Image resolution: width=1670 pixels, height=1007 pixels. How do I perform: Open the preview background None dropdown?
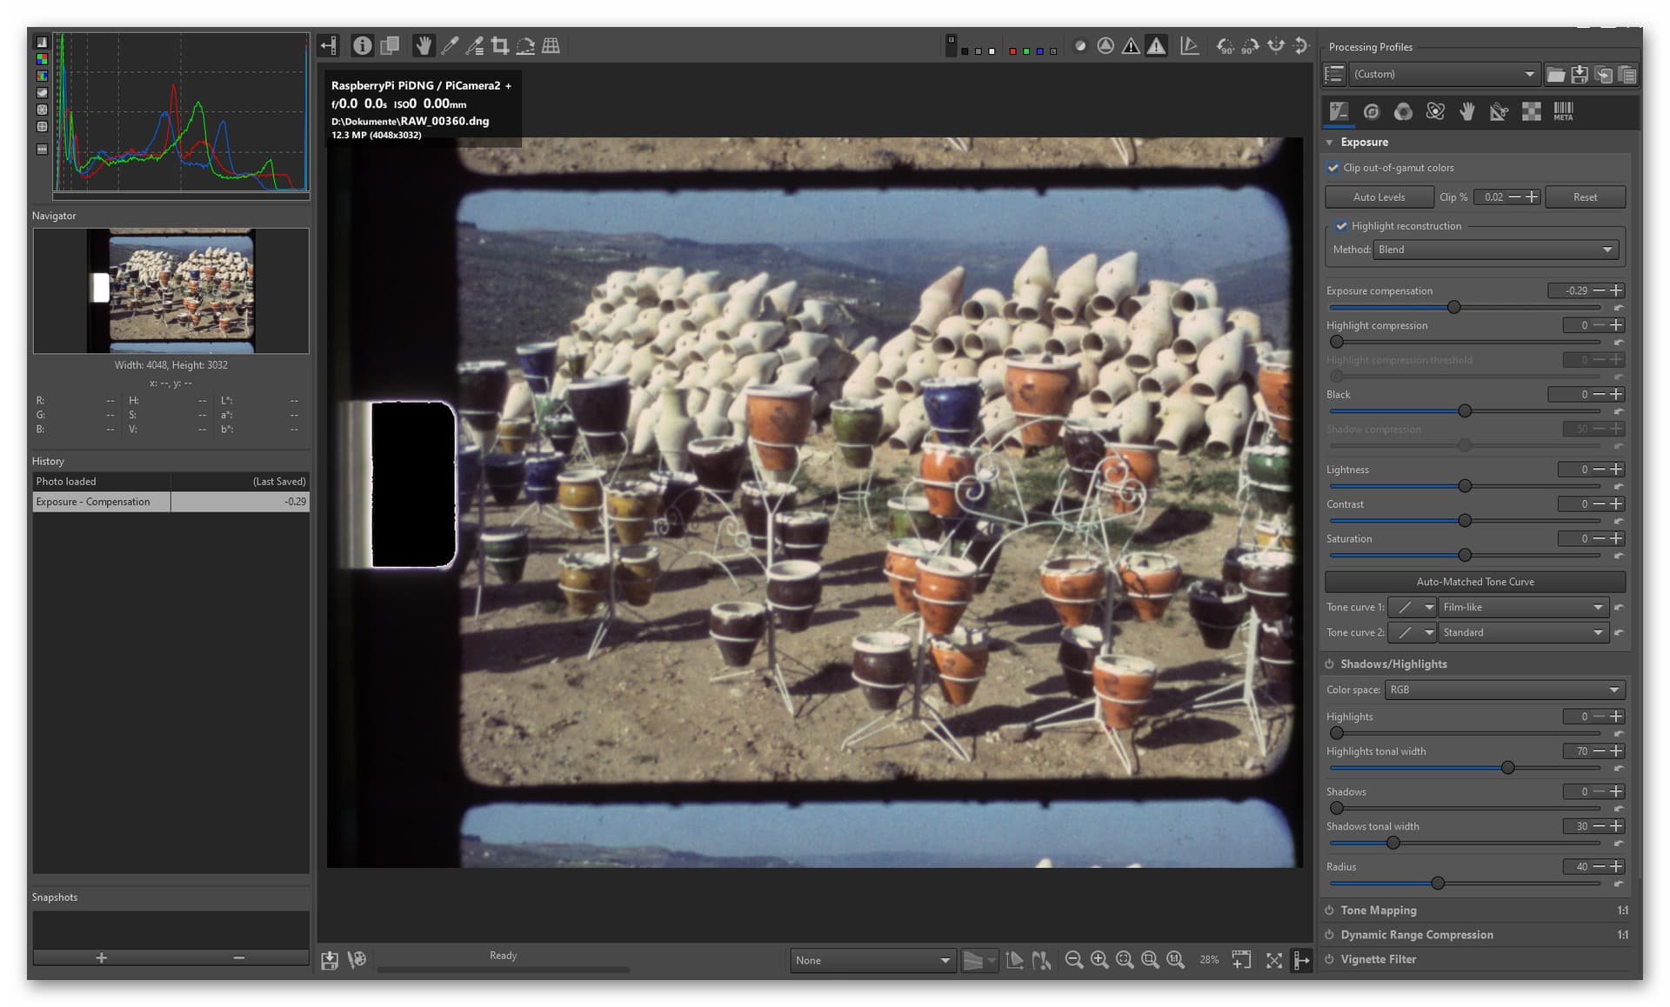tap(872, 961)
